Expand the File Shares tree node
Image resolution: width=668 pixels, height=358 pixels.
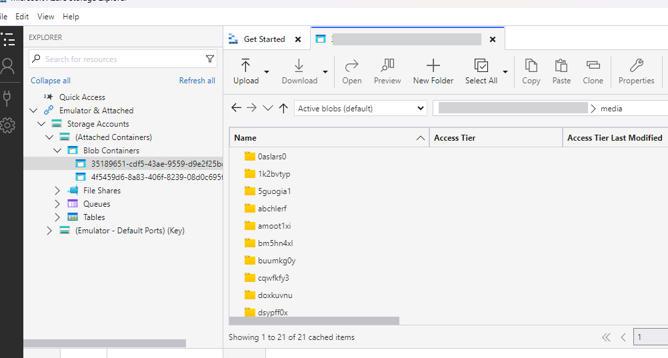(x=58, y=191)
